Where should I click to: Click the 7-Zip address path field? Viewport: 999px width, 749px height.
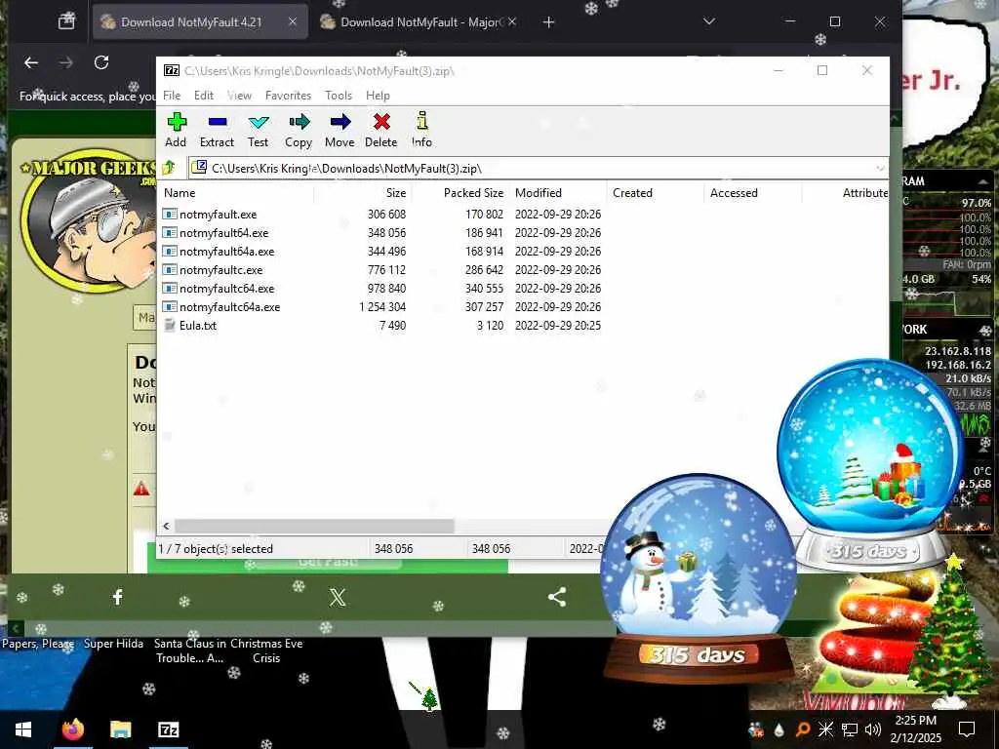coord(532,168)
